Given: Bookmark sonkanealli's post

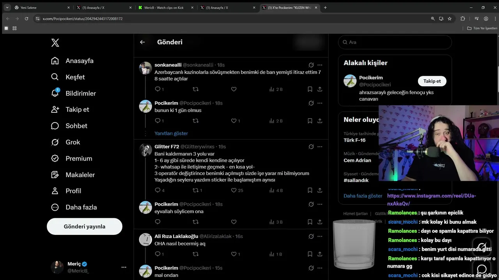Looking at the screenshot, I should [x=310, y=89].
